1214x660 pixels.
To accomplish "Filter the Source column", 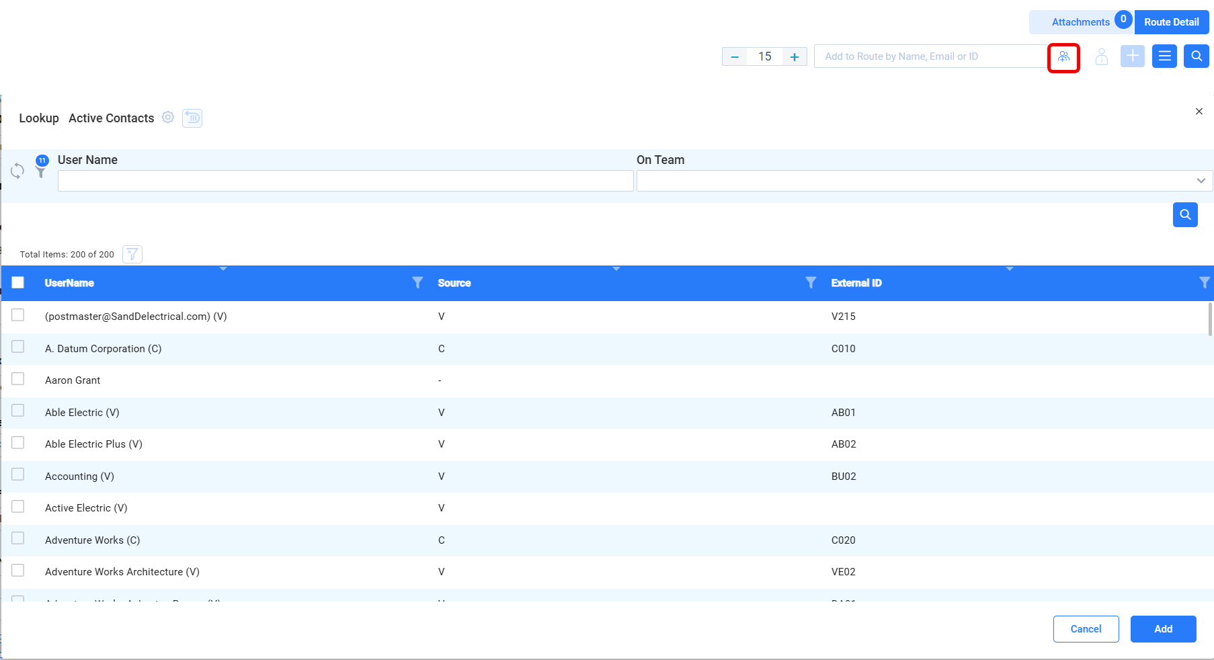I will (811, 282).
